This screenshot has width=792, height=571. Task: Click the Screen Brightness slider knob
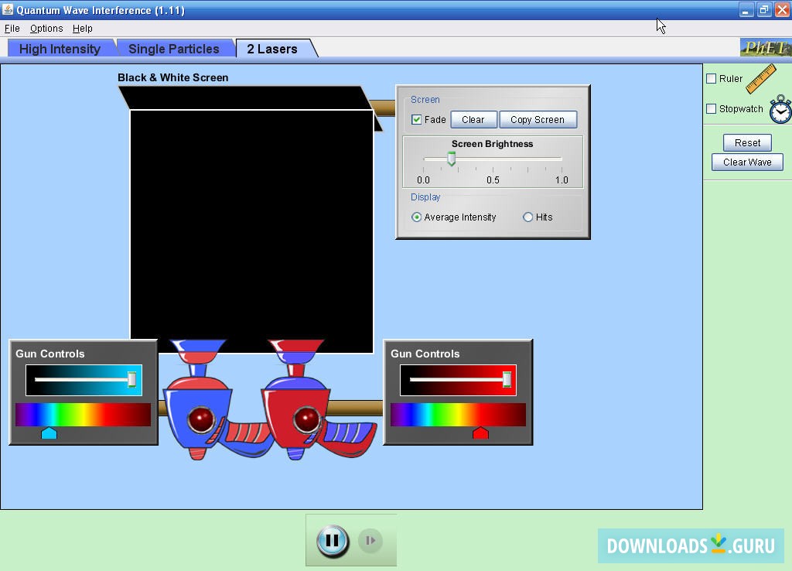452,159
